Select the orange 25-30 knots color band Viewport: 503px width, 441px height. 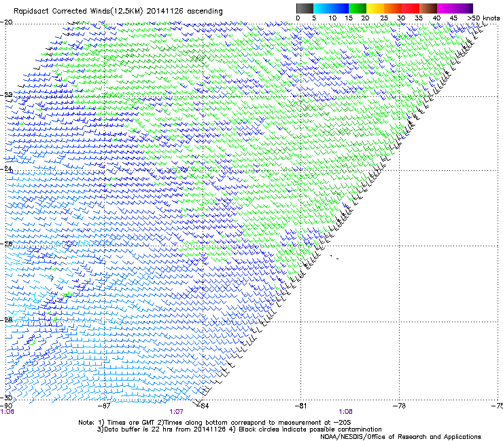tap(393, 8)
